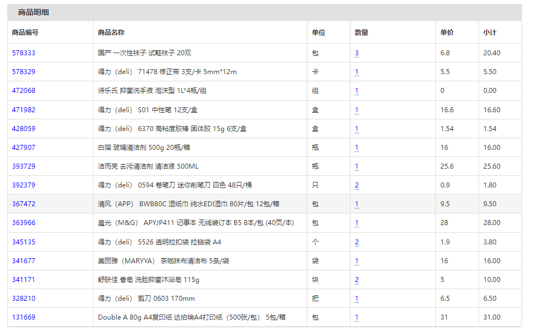This screenshot has height=329, width=536.
Task: Click quantity 2 in row 341171
Action: pyautogui.click(x=357, y=280)
